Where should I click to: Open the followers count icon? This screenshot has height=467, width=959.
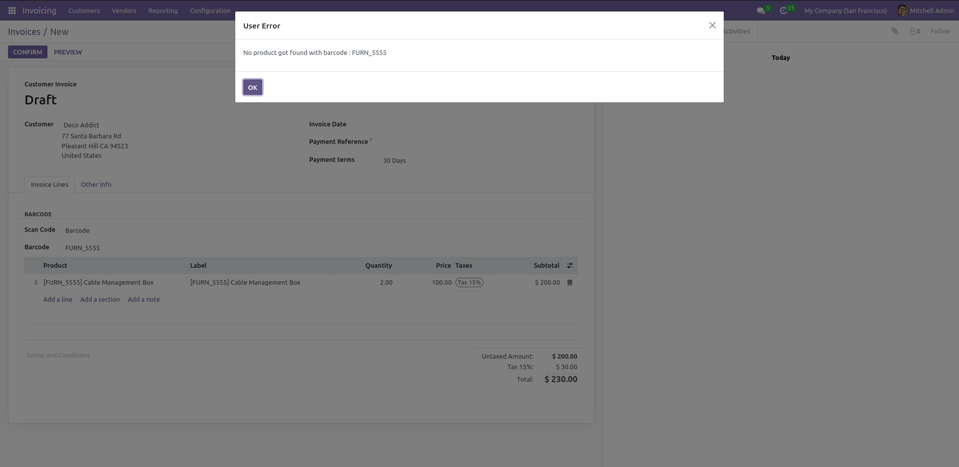pos(915,31)
